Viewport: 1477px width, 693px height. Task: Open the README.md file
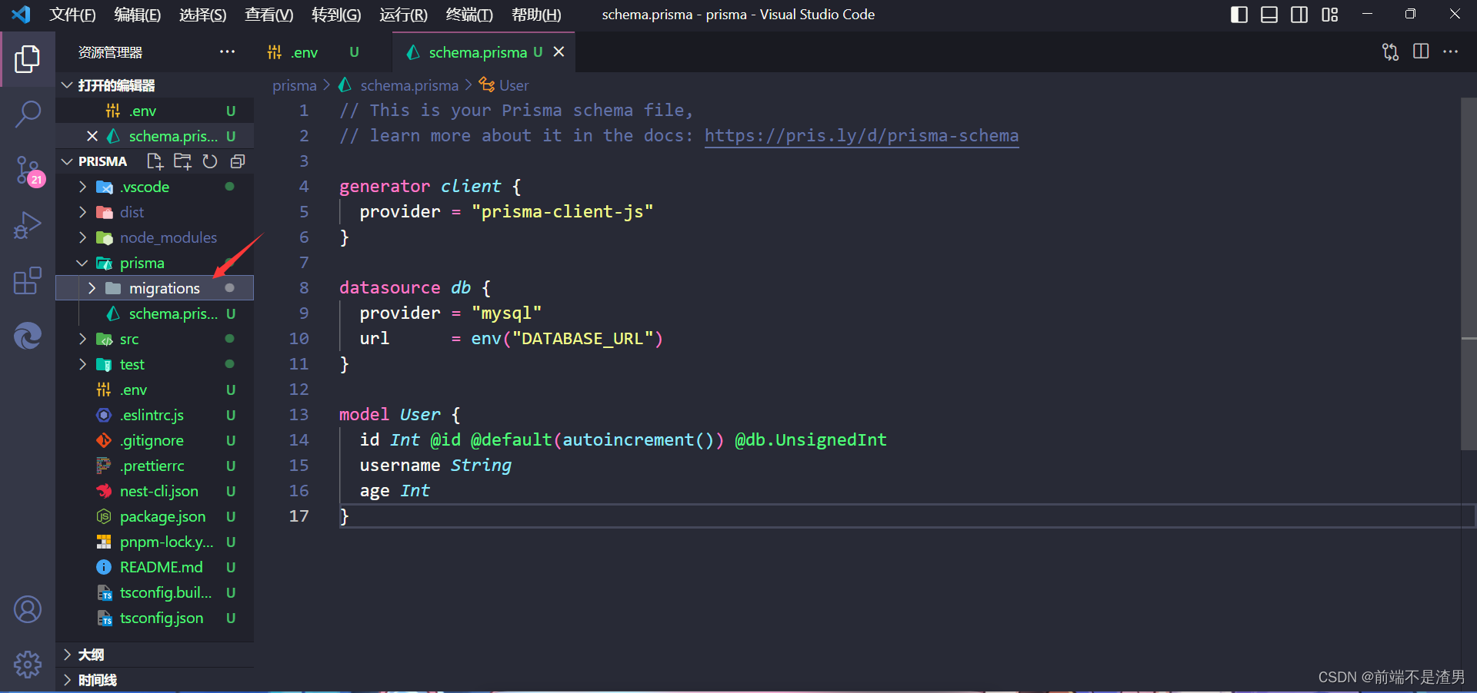[154, 567]
